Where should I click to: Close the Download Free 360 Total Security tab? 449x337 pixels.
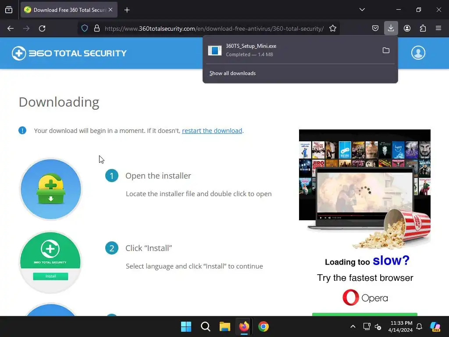[x=110, y=10]
